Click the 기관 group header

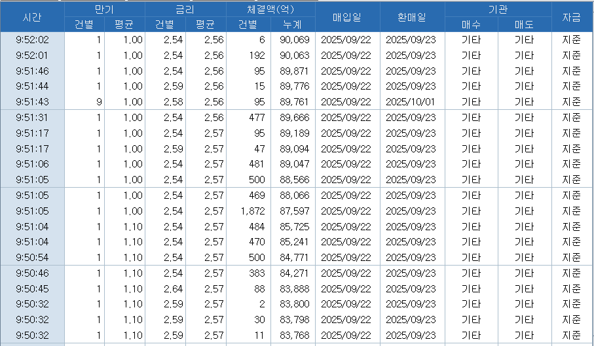[x=497, y=10]
